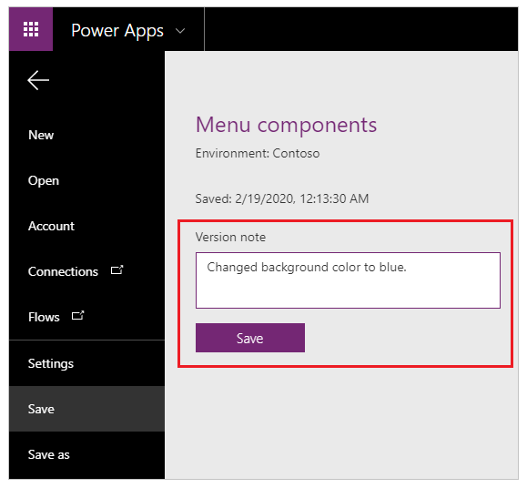Expand the Power Apps chevron dropdown

(180, 31)
